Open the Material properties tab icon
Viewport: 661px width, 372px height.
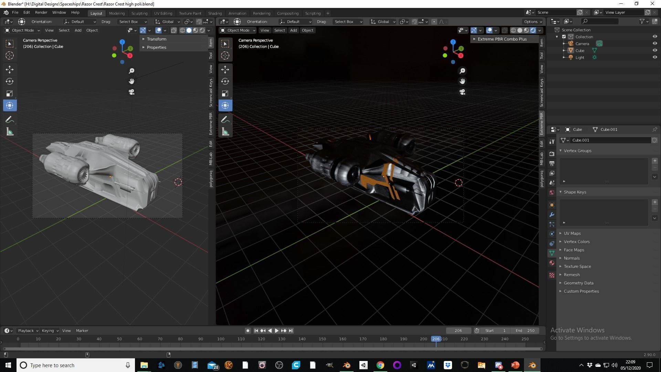[x=552, y=263]
